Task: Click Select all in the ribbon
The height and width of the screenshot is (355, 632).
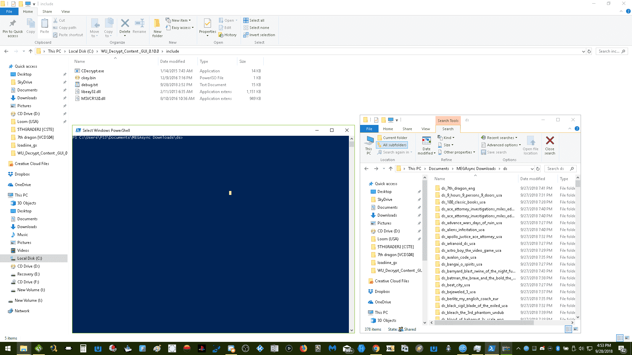Action: (x=254, y=20)
